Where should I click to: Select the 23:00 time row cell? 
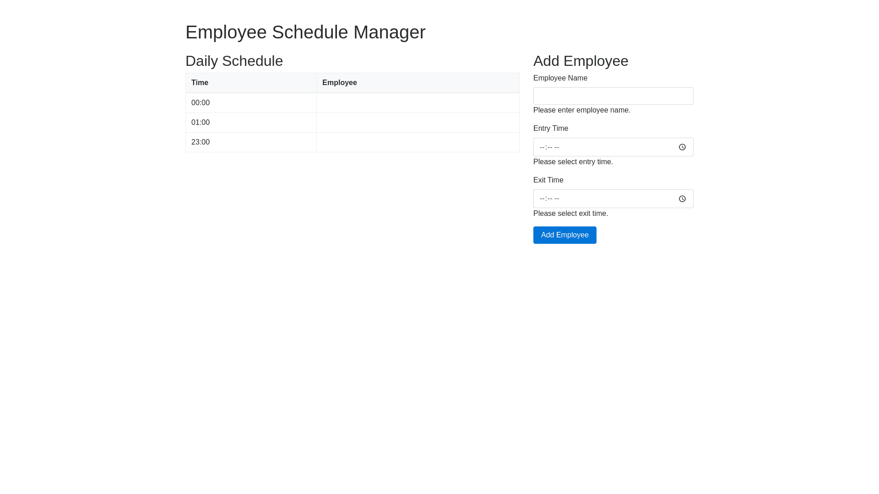pyautogui.click(x=201, y=142)
